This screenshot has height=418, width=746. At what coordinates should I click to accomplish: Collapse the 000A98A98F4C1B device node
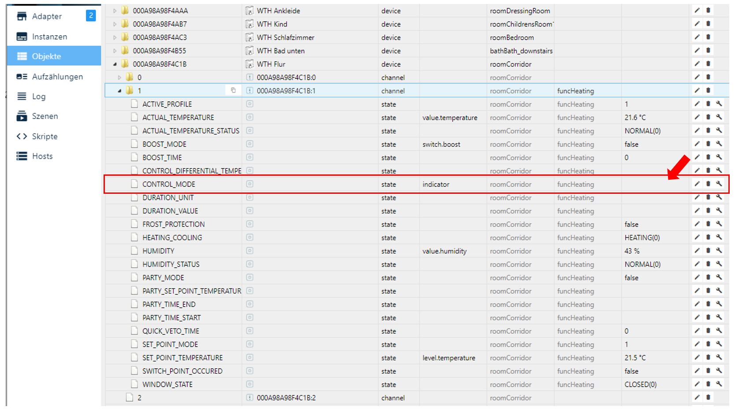115,64
